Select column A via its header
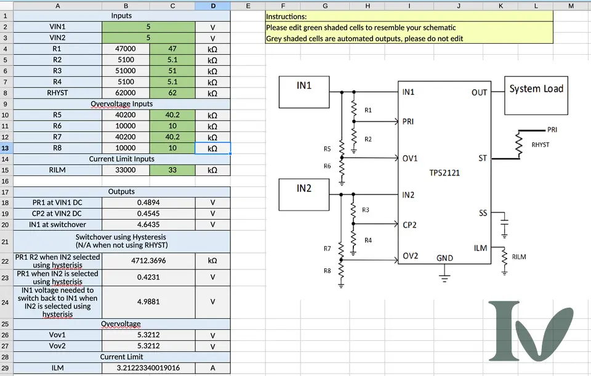 [57, 6]
